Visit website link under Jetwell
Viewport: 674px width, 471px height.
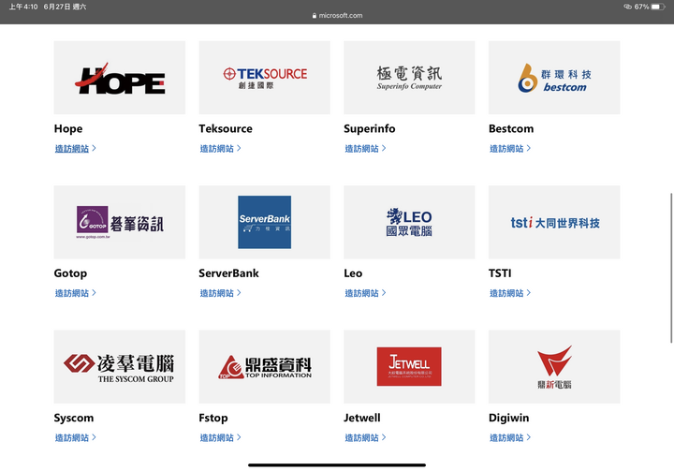365,437
